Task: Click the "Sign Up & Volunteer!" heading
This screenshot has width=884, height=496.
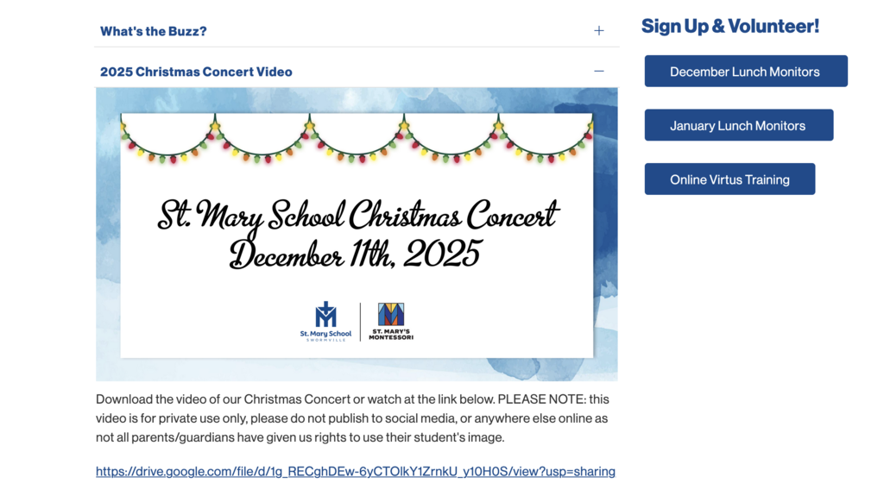Action: point(729,27)
